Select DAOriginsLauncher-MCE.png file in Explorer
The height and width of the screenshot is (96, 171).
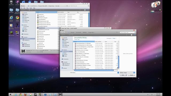click(45, 25)
